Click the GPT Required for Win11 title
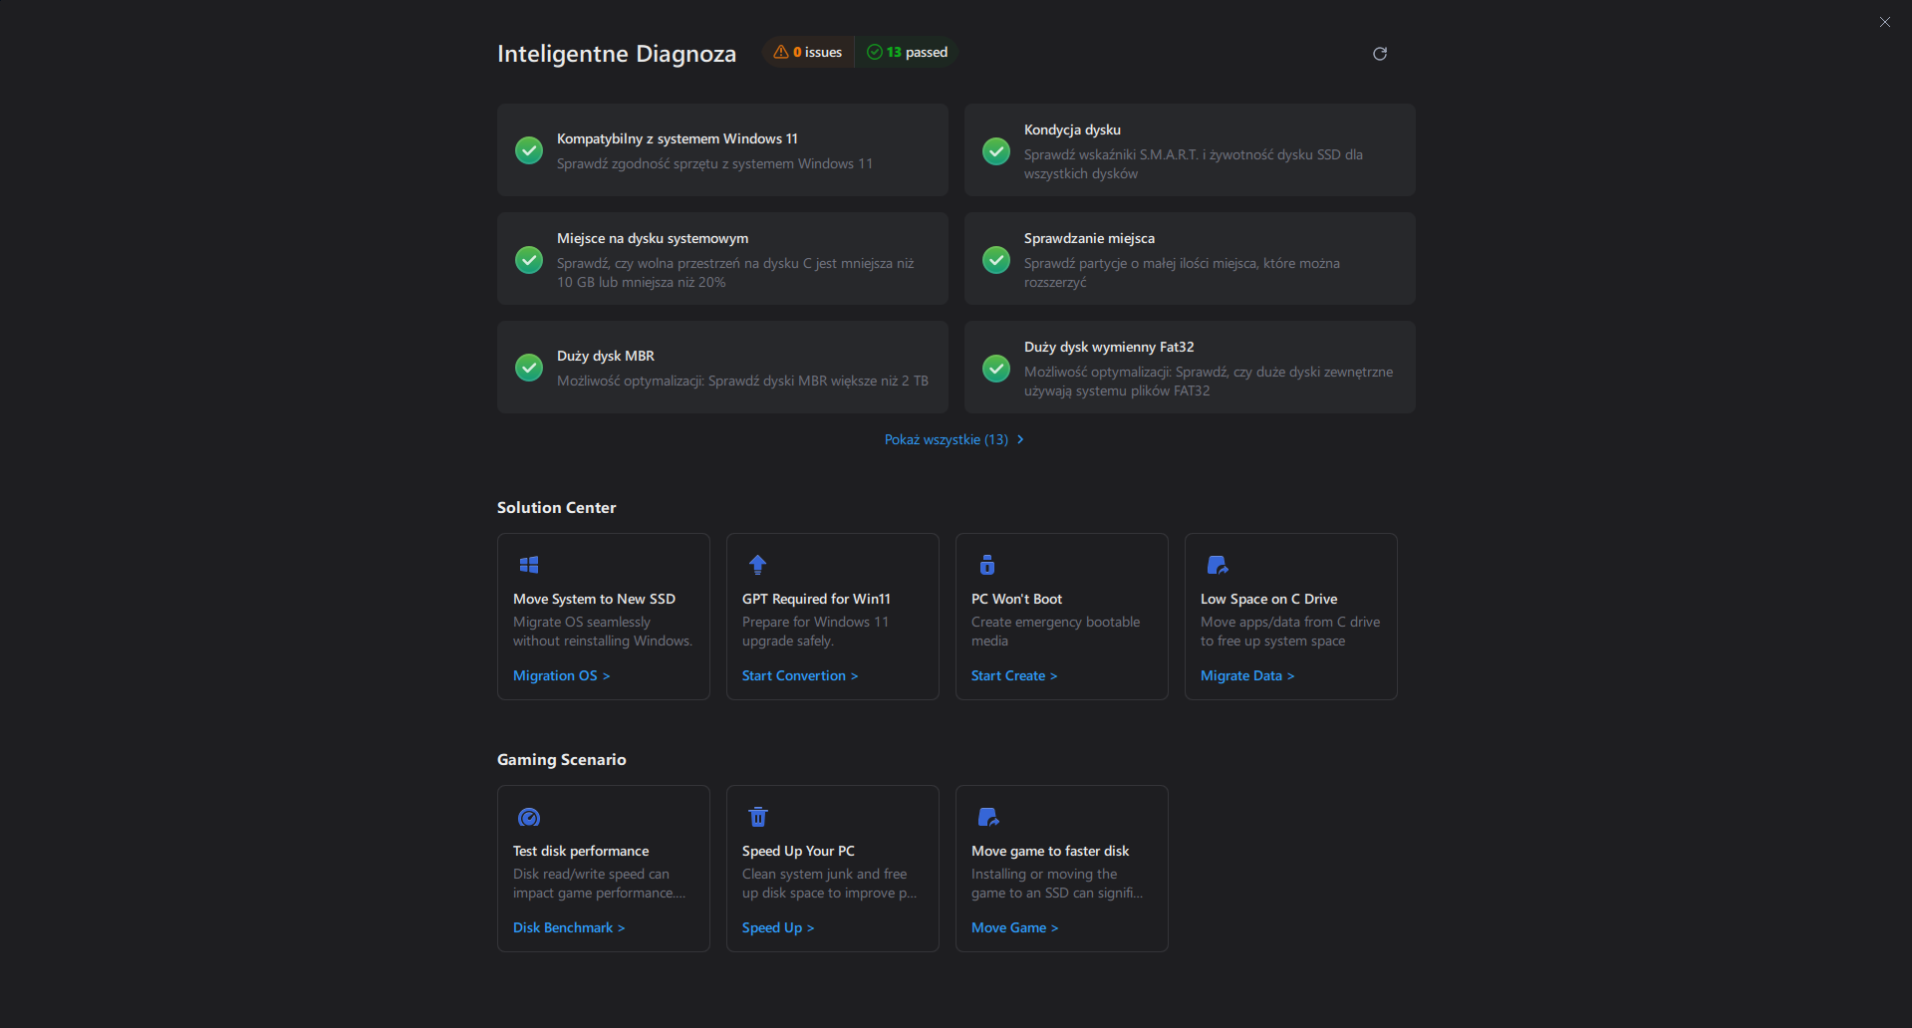The image size is (1912, 1028). (816, 599)
